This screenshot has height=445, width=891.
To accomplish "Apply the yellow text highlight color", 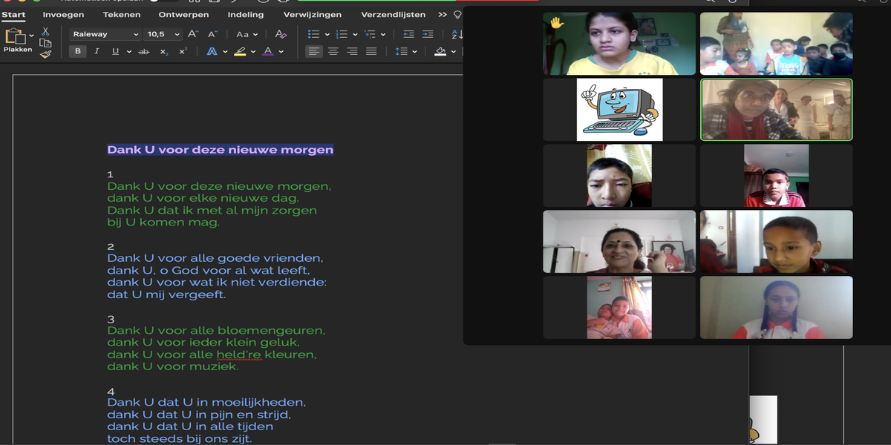I will point(239,51).
